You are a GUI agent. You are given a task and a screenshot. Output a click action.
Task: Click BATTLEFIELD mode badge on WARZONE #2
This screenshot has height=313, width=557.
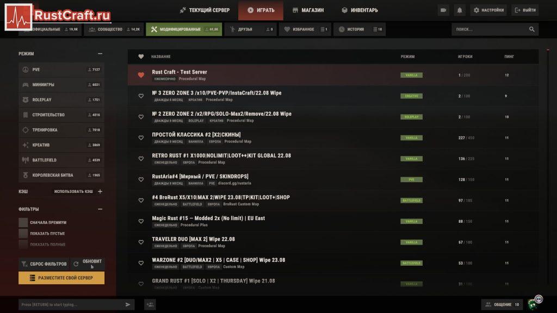[x=411, y=263]
